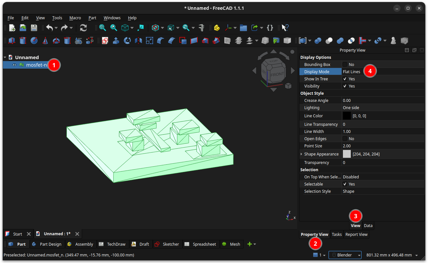Click the Open file icon
This screenshot has width=428, height=263.
pos(23,28)
